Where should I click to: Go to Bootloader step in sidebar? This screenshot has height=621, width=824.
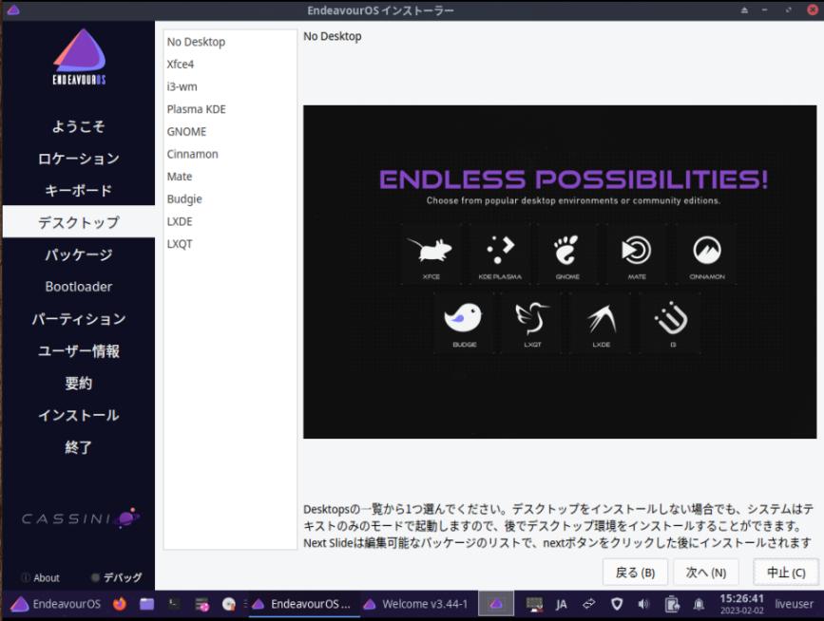click(x=79, y=287)
